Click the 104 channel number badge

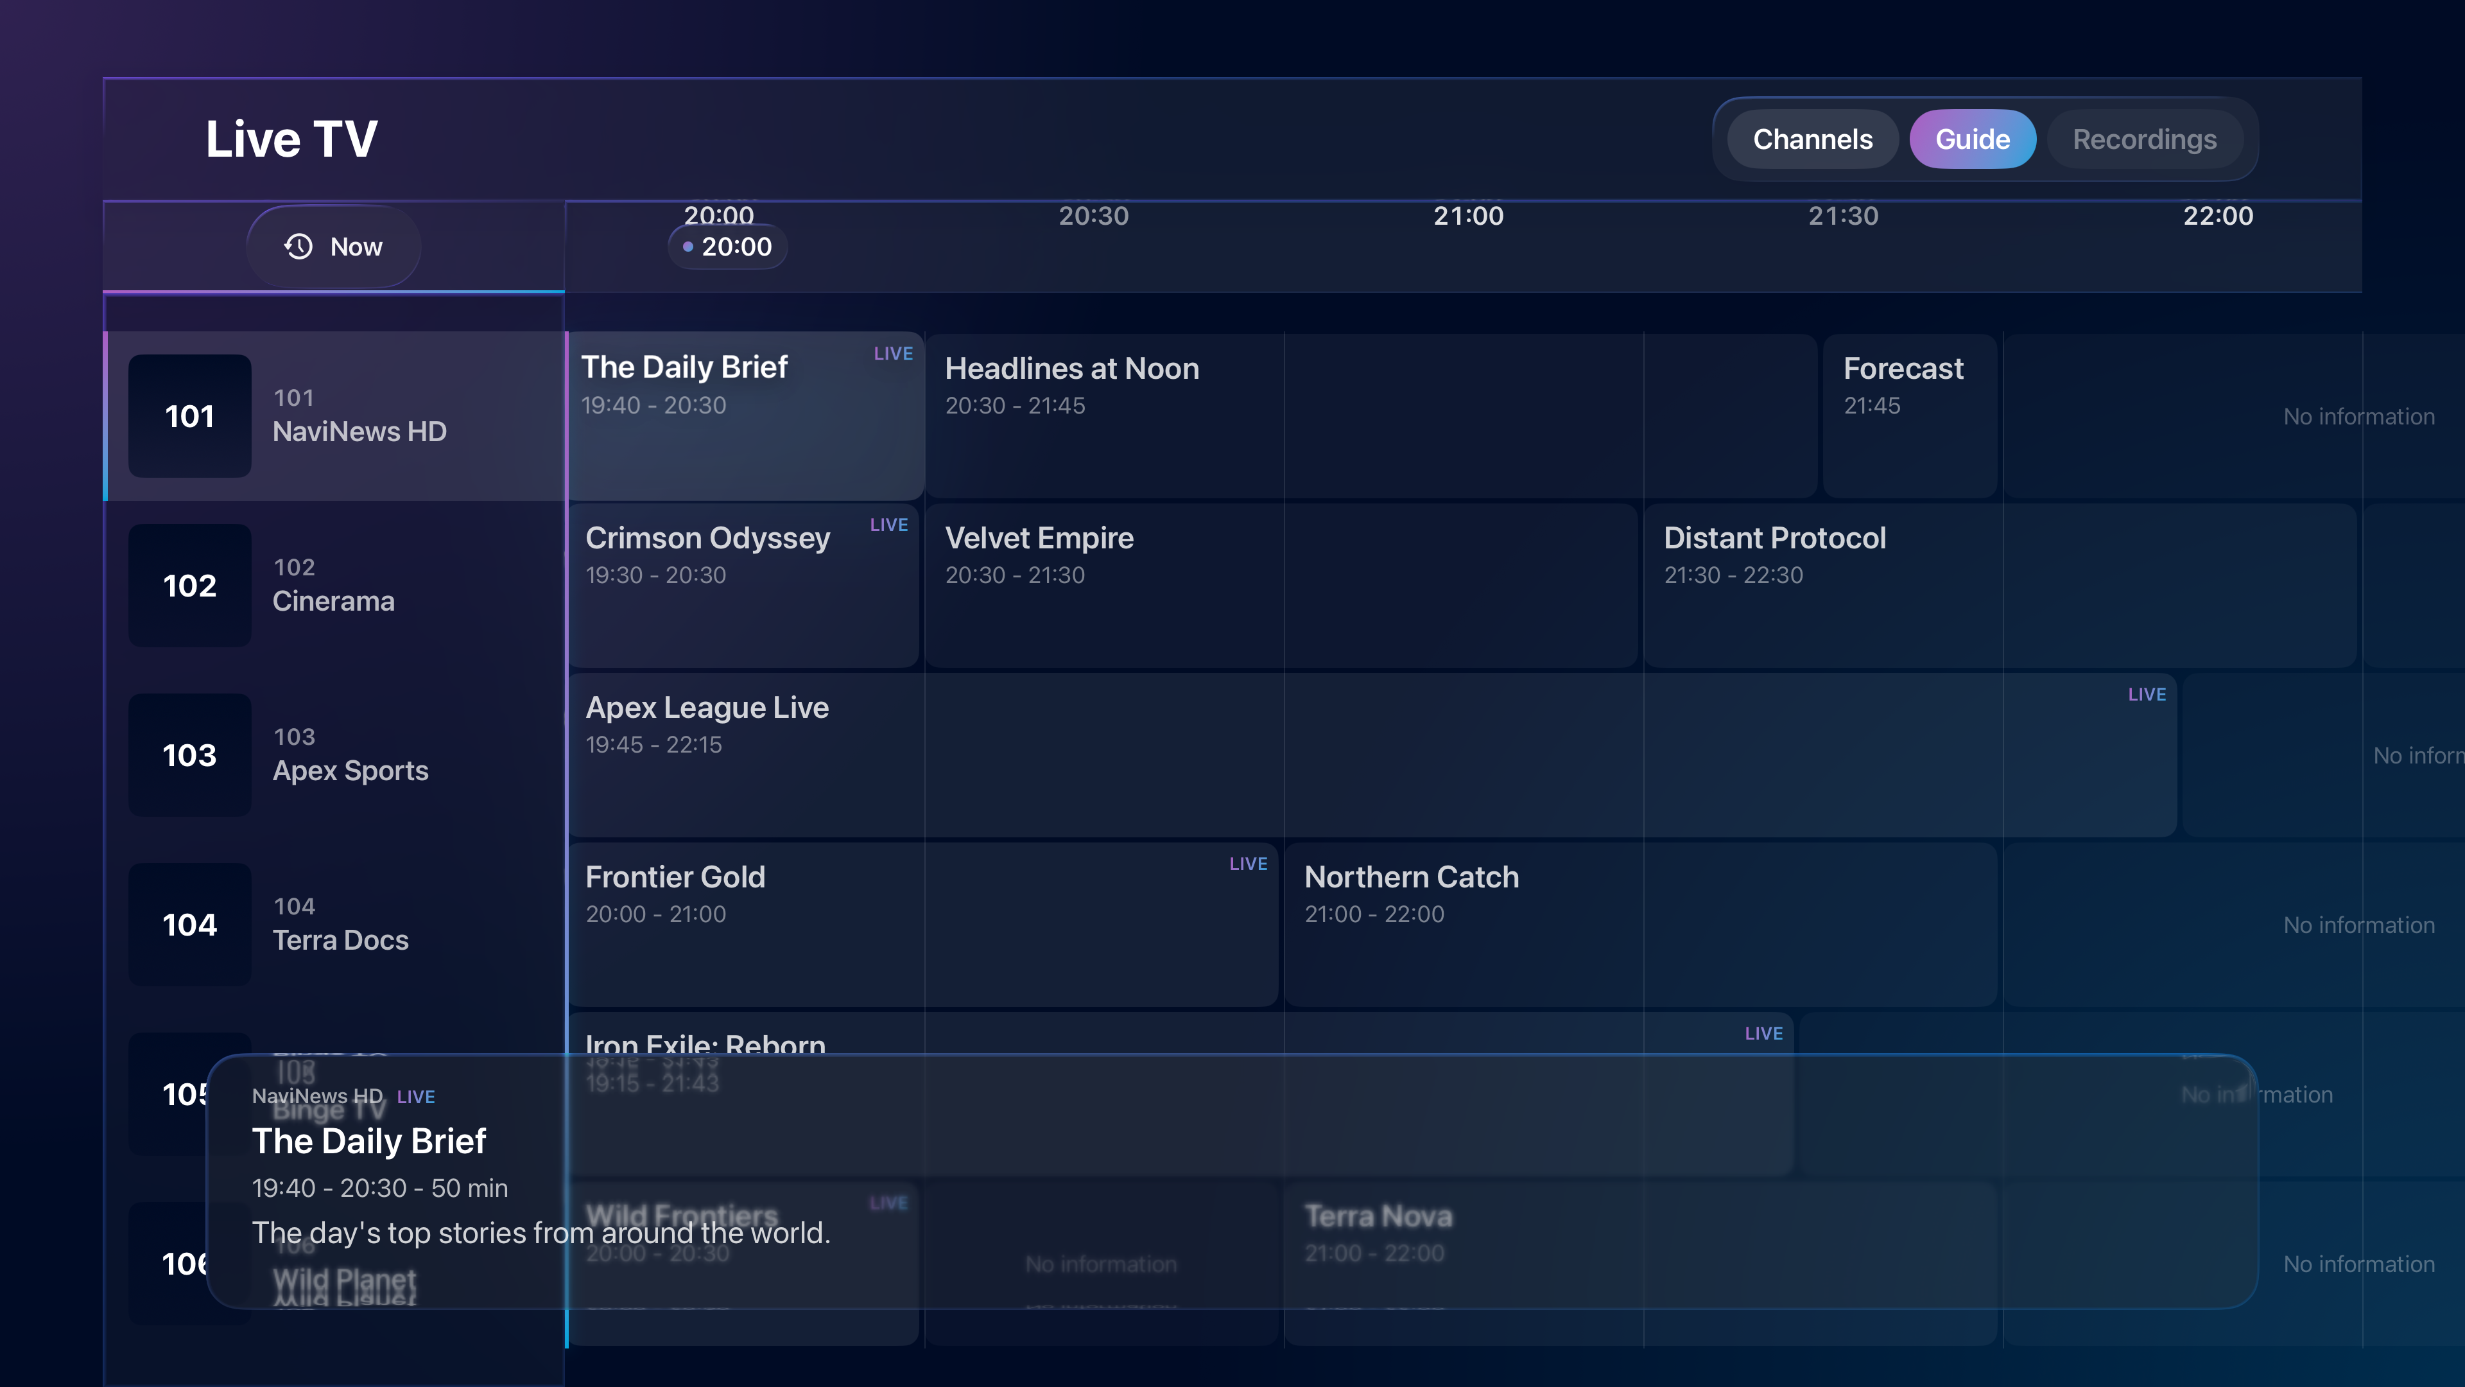[x=189, y=925]
